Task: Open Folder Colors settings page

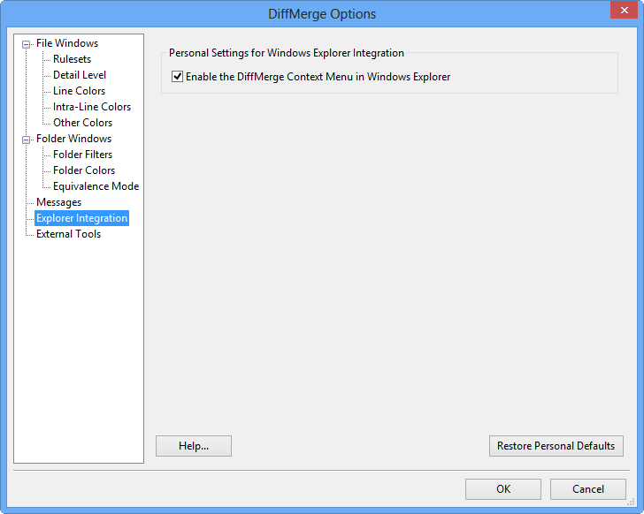Action: [x=84, y=170]
